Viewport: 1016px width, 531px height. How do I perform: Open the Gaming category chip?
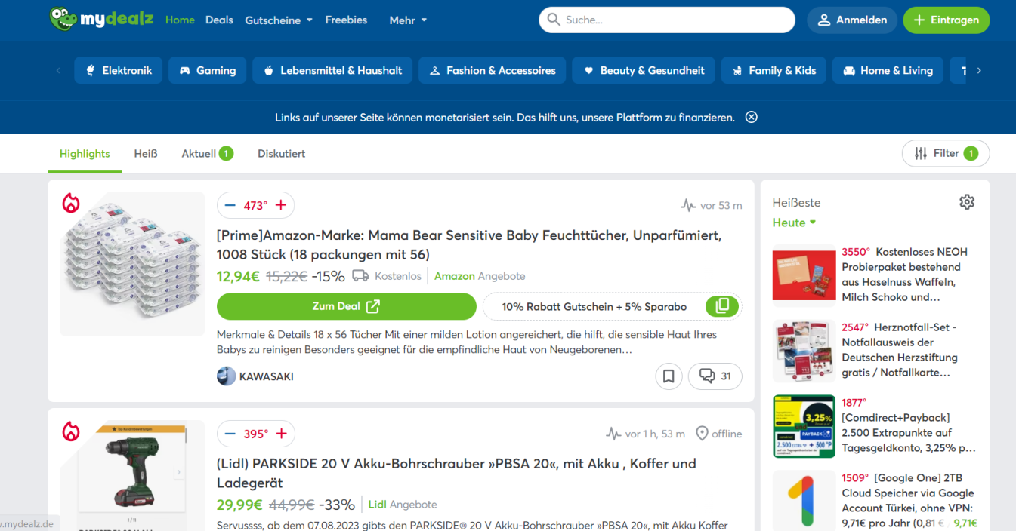click(208, 70)
